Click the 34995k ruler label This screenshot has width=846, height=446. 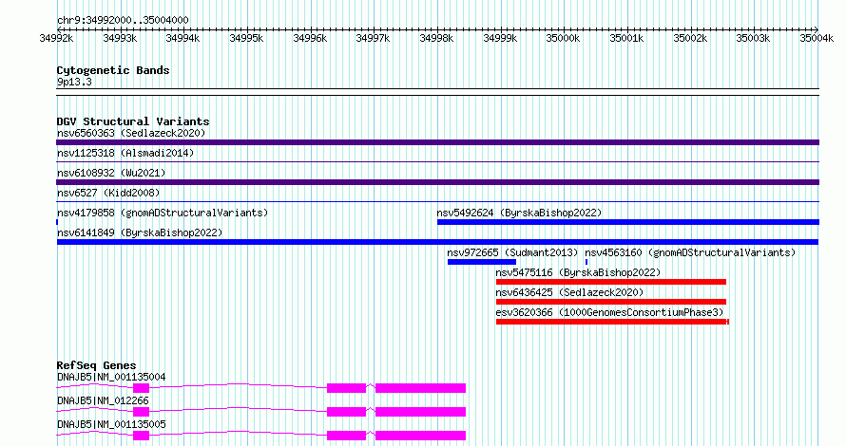pyautogui.click(x=246, y=38)
